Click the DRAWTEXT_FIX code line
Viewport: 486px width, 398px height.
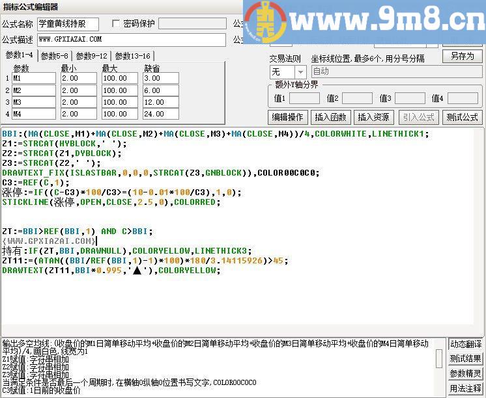tap(160, 173)
